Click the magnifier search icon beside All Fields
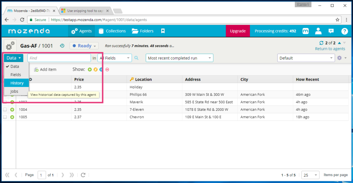Viewport: 353px width, 183px height. 137,58
